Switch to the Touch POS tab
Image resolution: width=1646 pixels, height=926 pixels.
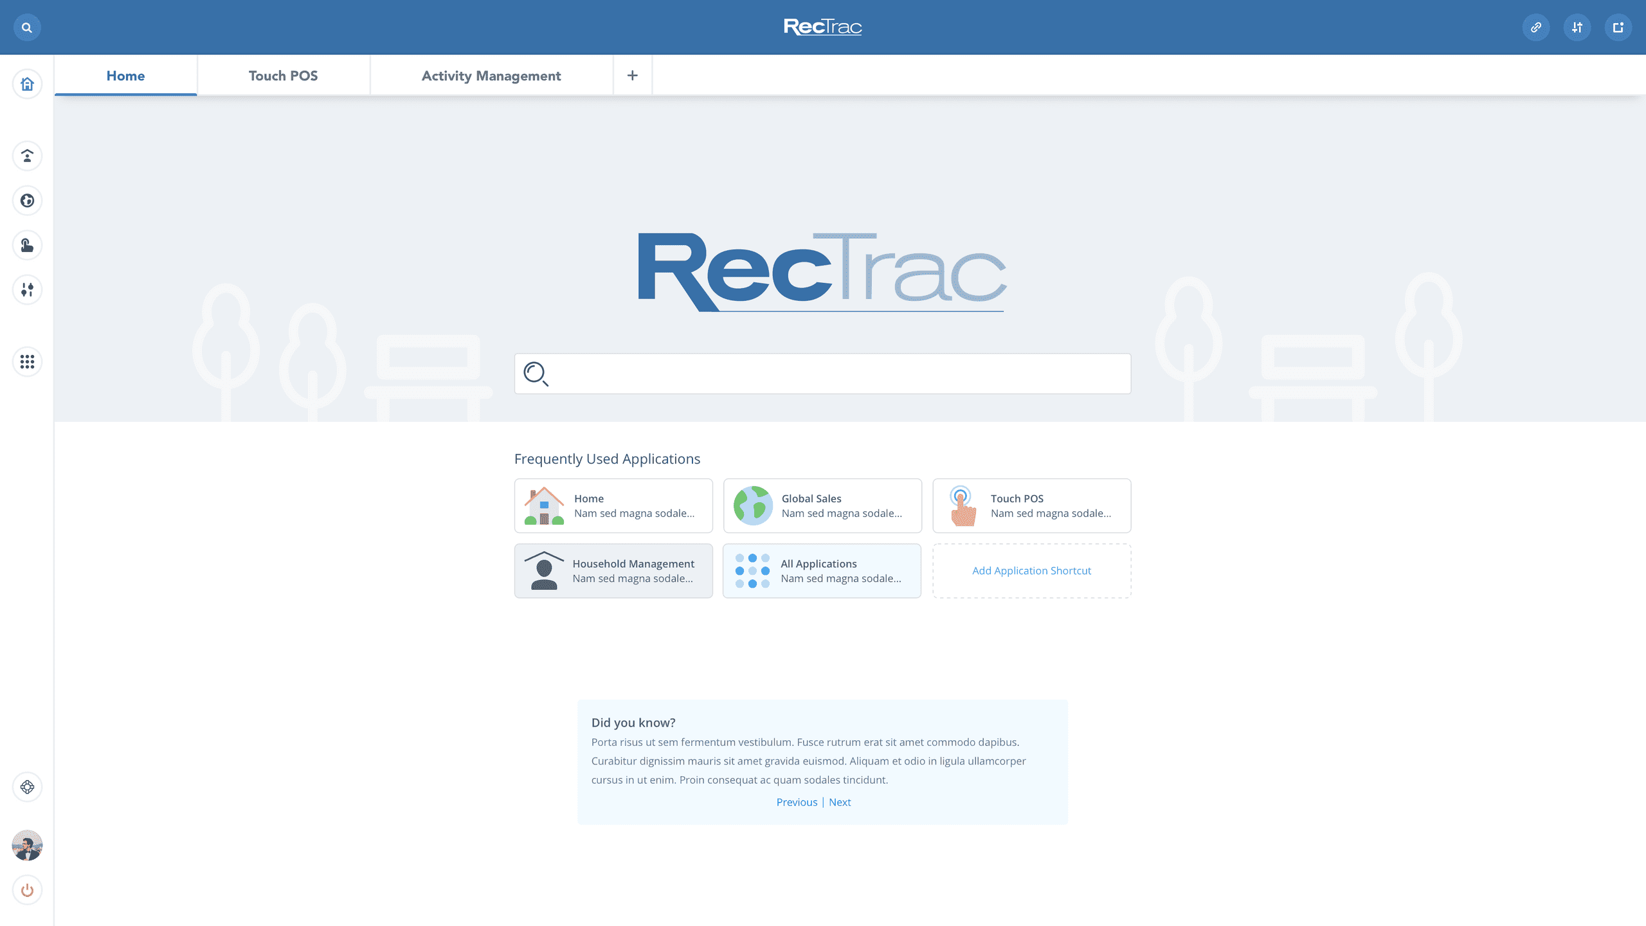[x=283, y=75]
